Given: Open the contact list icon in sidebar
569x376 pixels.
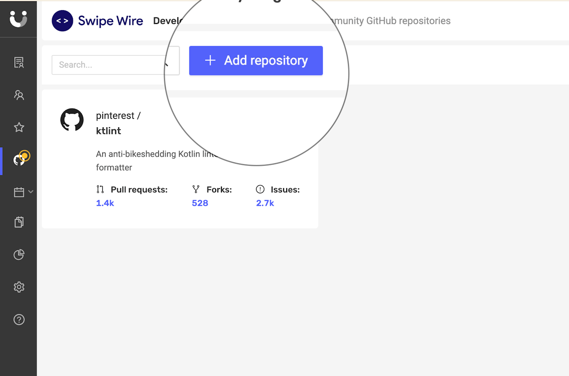Looking at the screenshot, I should [19, 63].
